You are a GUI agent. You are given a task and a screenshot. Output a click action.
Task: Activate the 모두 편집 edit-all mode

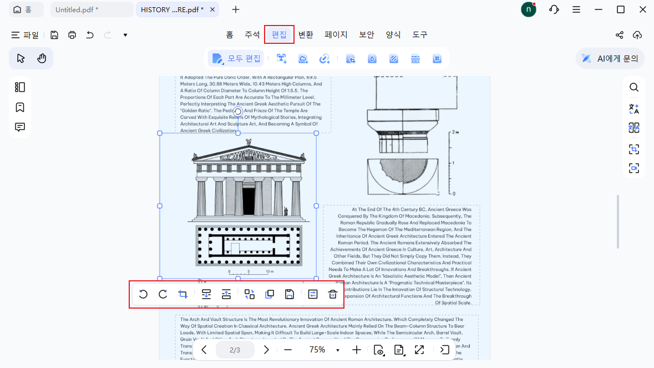pos(236,59)
